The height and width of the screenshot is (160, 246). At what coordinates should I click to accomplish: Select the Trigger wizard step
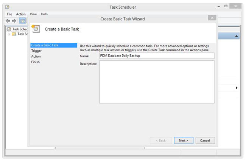[x=36, y=51]
